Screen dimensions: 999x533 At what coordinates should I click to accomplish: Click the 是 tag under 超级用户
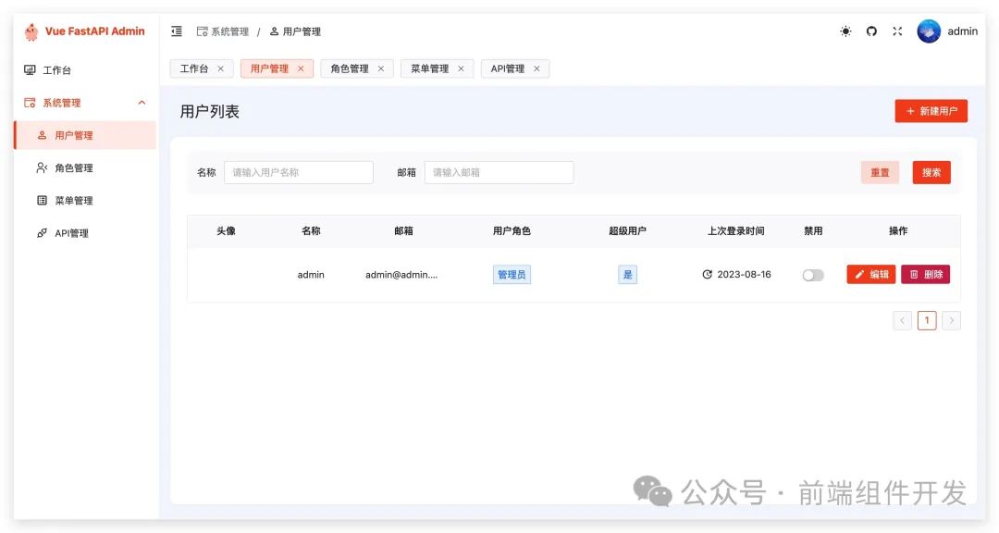(x=627, y=274)
